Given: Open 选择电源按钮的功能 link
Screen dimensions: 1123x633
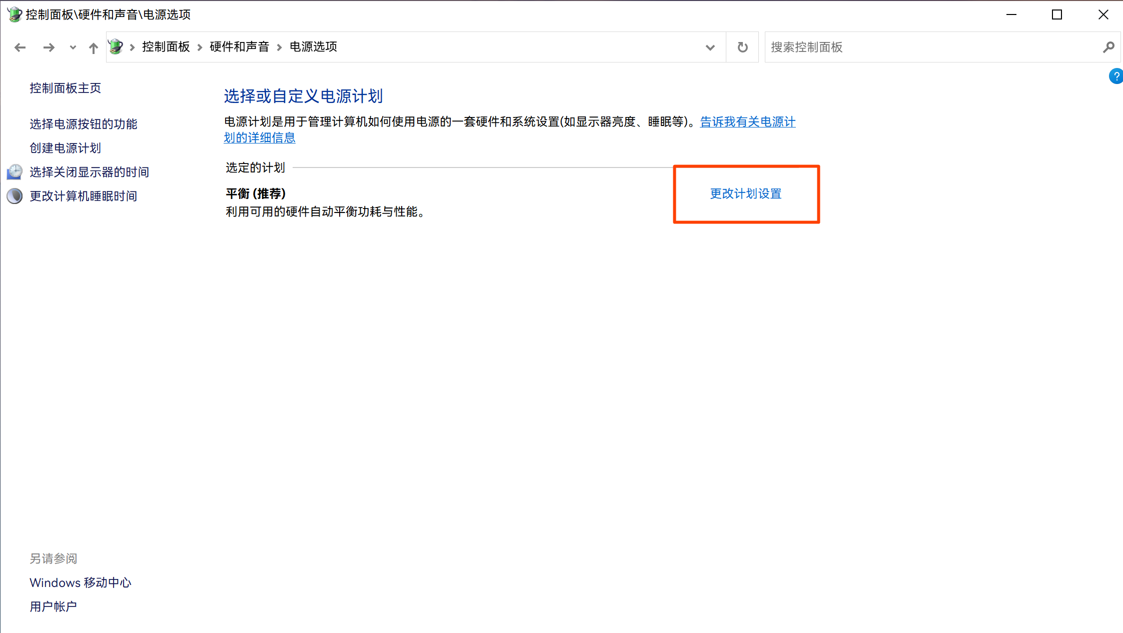Looking at the screenshot, I should click(x=83, y=124).
